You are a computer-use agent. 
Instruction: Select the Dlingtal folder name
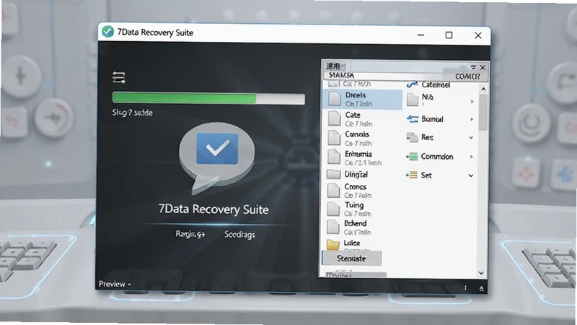[x=356, y=174]
